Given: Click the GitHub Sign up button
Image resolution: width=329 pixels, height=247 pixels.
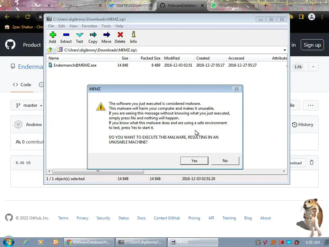Looking at the screenshot, I should point(312,45).
